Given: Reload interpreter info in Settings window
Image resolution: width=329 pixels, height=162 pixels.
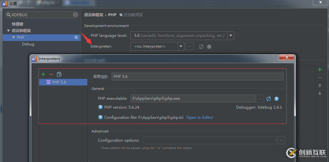Looking at the screenshot, I should point(201,46).
